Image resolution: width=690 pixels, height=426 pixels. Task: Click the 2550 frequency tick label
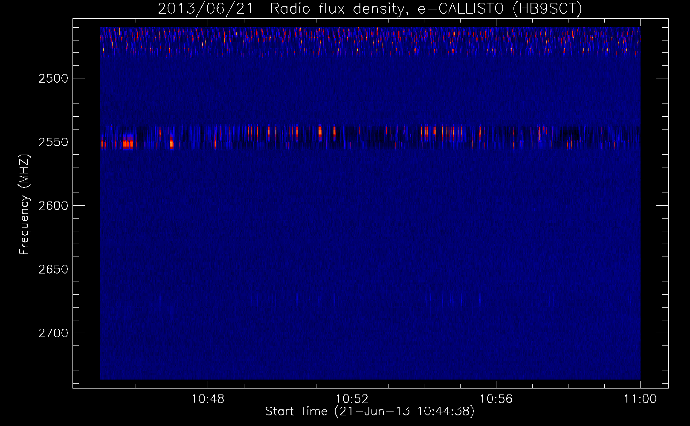coord(53,142)
